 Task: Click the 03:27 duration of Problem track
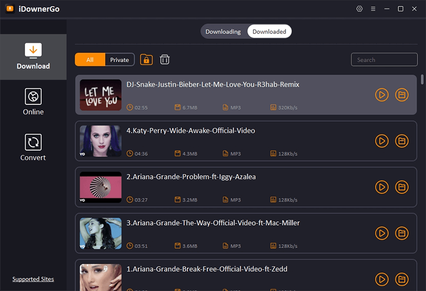click(x=141, y=200)
